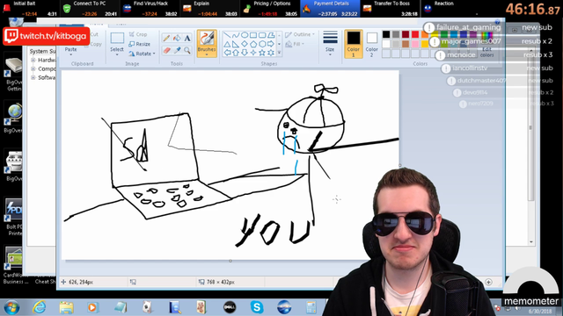The width and height of the screenshot is (563, 316).
Task: Choose the Pentagon shape
Action: click(253, 44)
